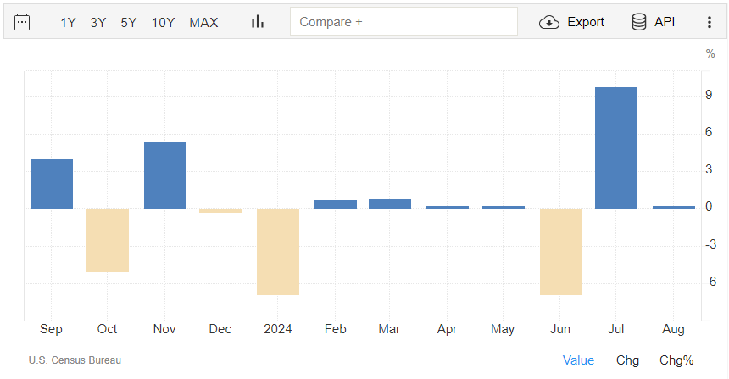Switch chart to Value view

click(x=578, y=360)
